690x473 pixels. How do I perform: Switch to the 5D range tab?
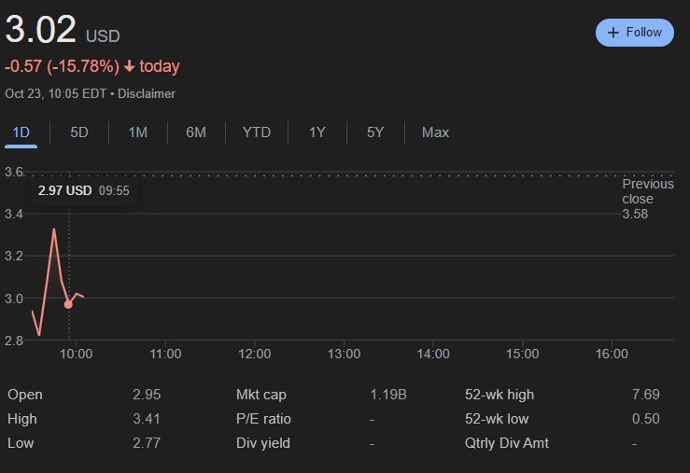pos(79,132)
